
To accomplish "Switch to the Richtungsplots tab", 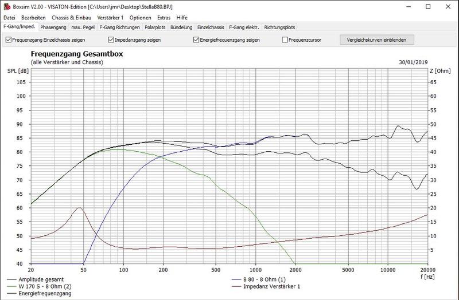I will [x=279, y=27].
